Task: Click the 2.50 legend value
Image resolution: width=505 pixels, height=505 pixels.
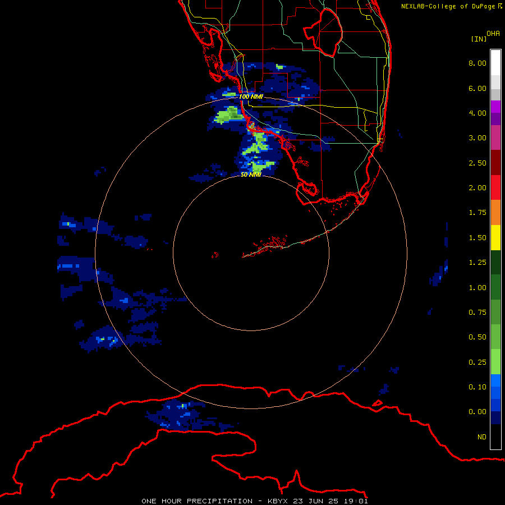Action: [x=478, y=163]
